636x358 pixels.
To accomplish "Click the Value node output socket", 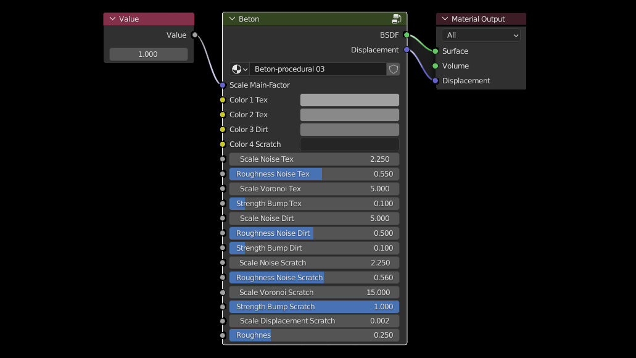I will coord(195,35).
